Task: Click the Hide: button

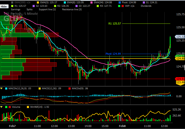Action: 4,6
